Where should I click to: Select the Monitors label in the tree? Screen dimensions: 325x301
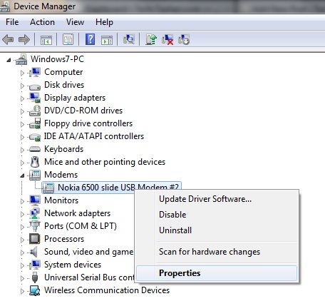pos(61,200)
